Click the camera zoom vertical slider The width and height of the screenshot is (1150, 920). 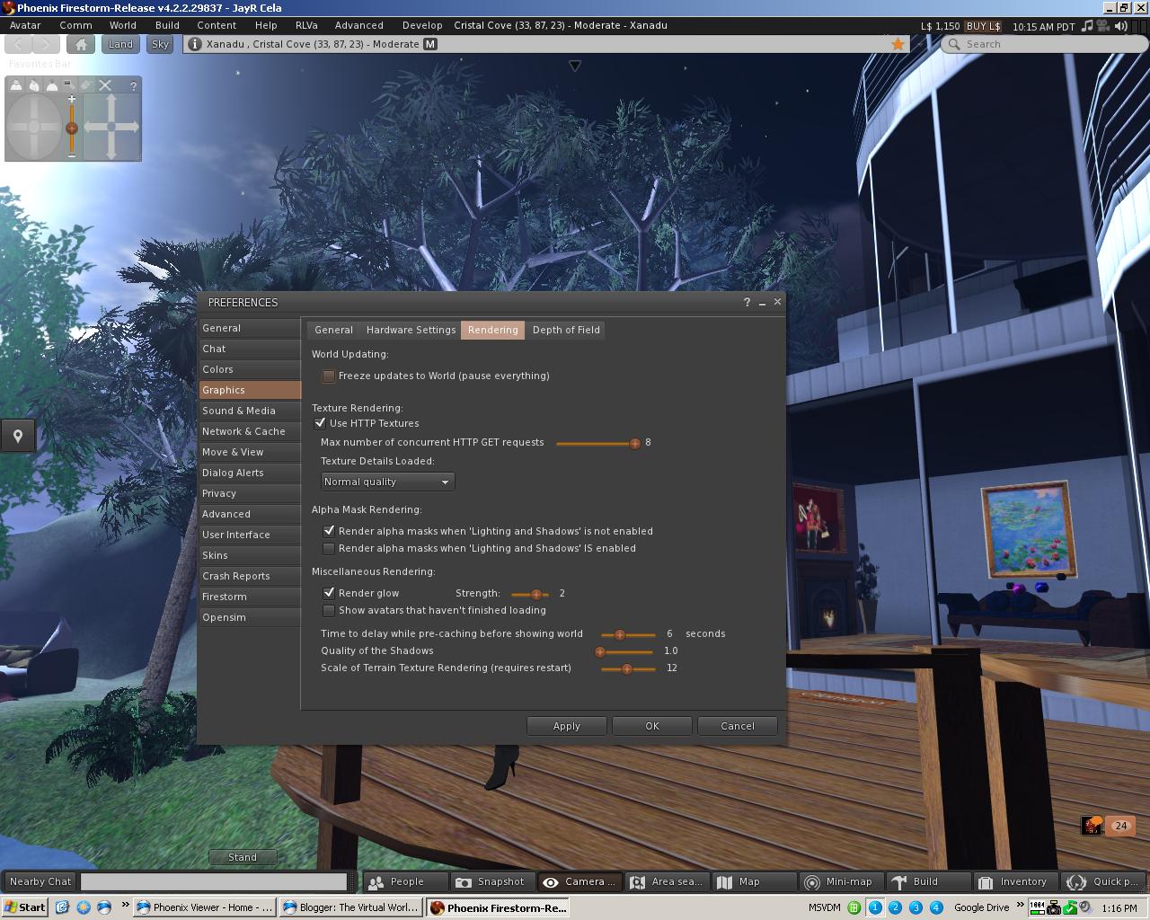tap(72, 128)
